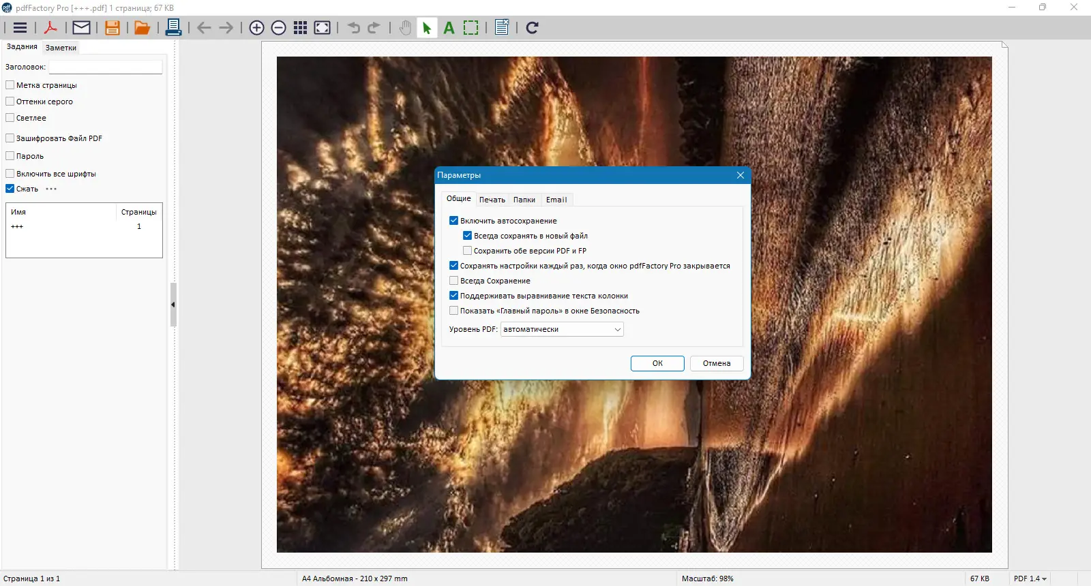Open the Заметки tab in the side panel

(x=61, y=48)
